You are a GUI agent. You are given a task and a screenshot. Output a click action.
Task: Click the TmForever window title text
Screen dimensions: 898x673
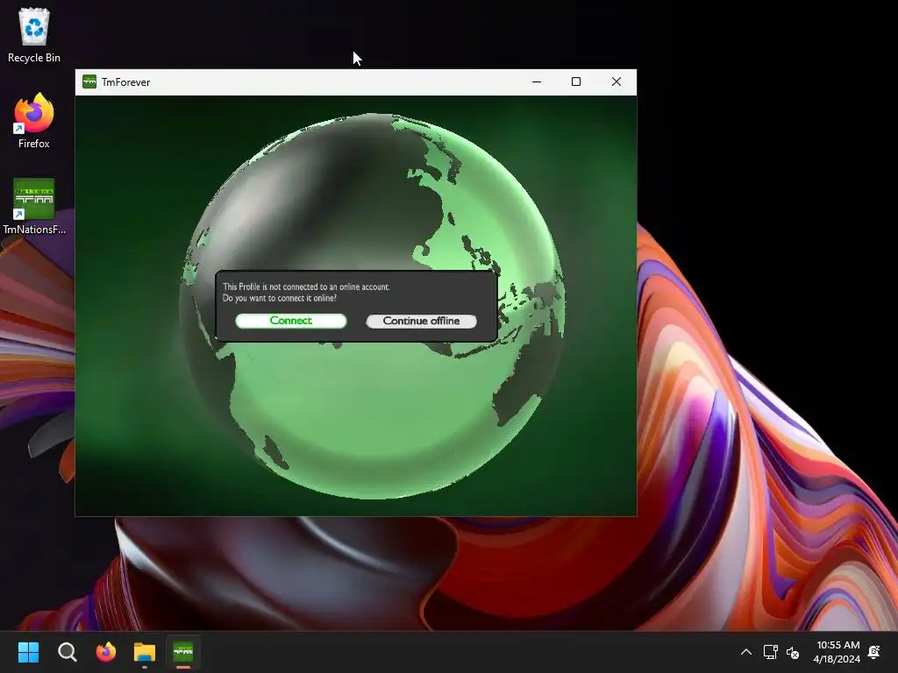[x=126, y=82]
